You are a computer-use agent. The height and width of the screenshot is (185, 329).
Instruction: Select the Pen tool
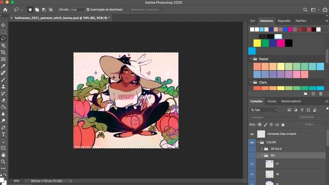(3, 127)
